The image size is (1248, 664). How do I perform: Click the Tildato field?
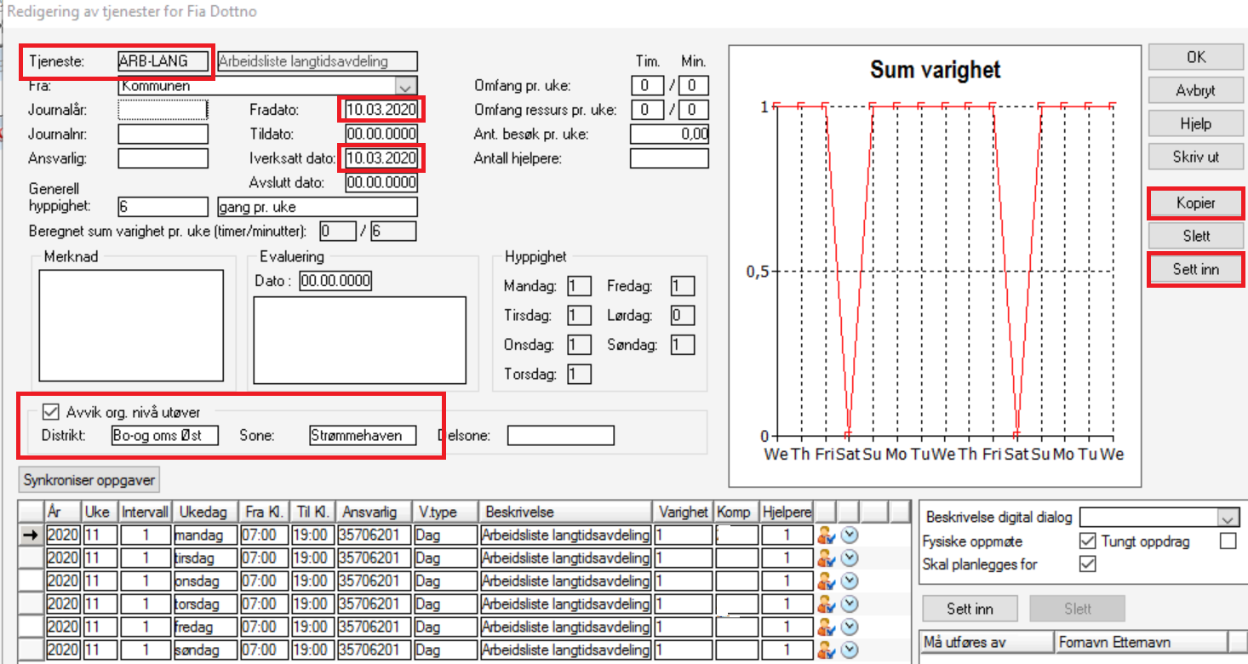pyautogui.click(x=381, y=134)
